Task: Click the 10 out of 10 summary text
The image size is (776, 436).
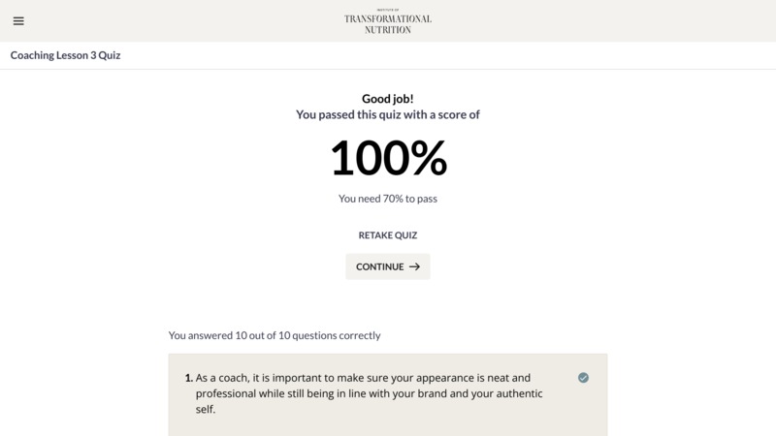Action: pos(275,335)
